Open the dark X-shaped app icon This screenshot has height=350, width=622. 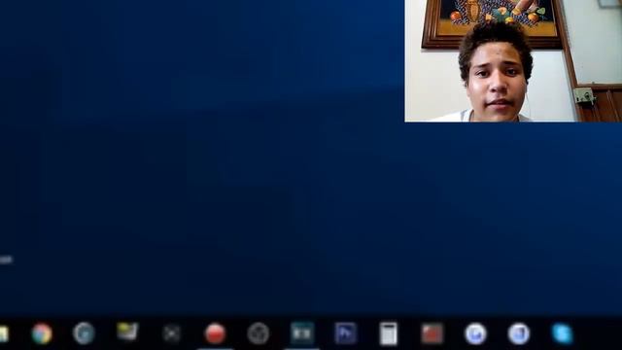171,333
